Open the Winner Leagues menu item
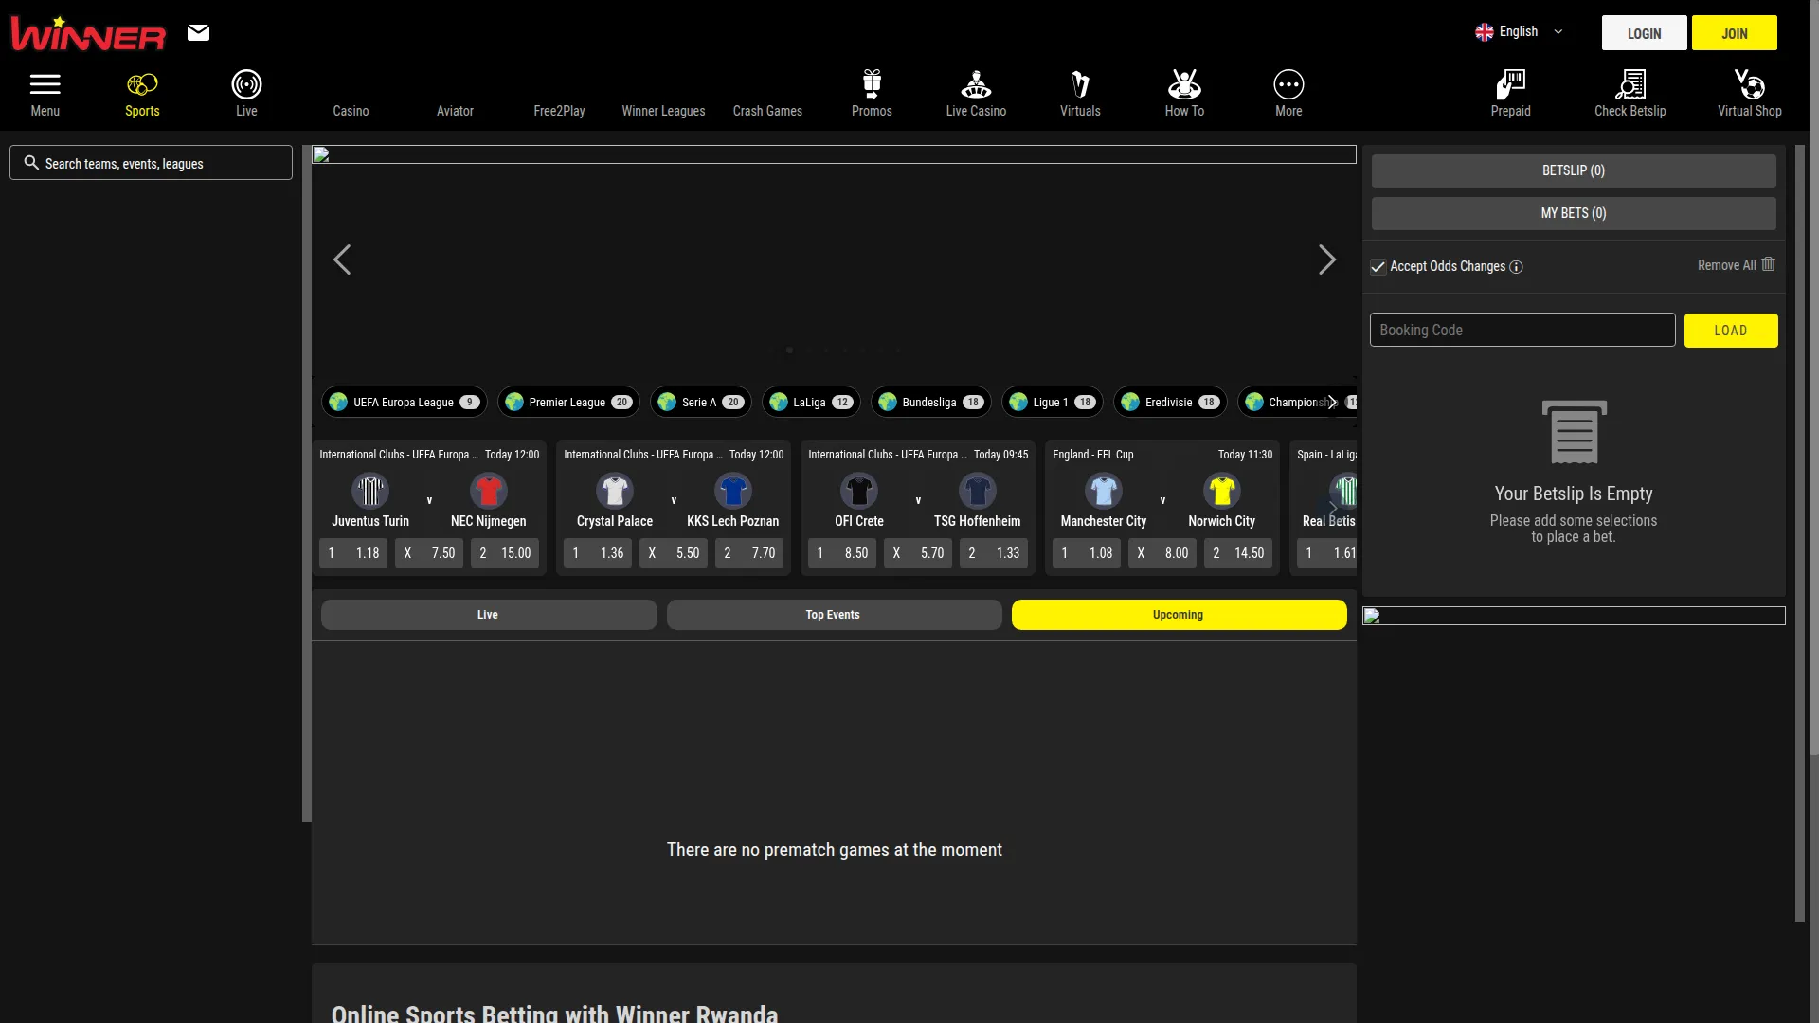Viewport: 1819px width, 1023px height. pyautogui.click(x=663, y=111)
